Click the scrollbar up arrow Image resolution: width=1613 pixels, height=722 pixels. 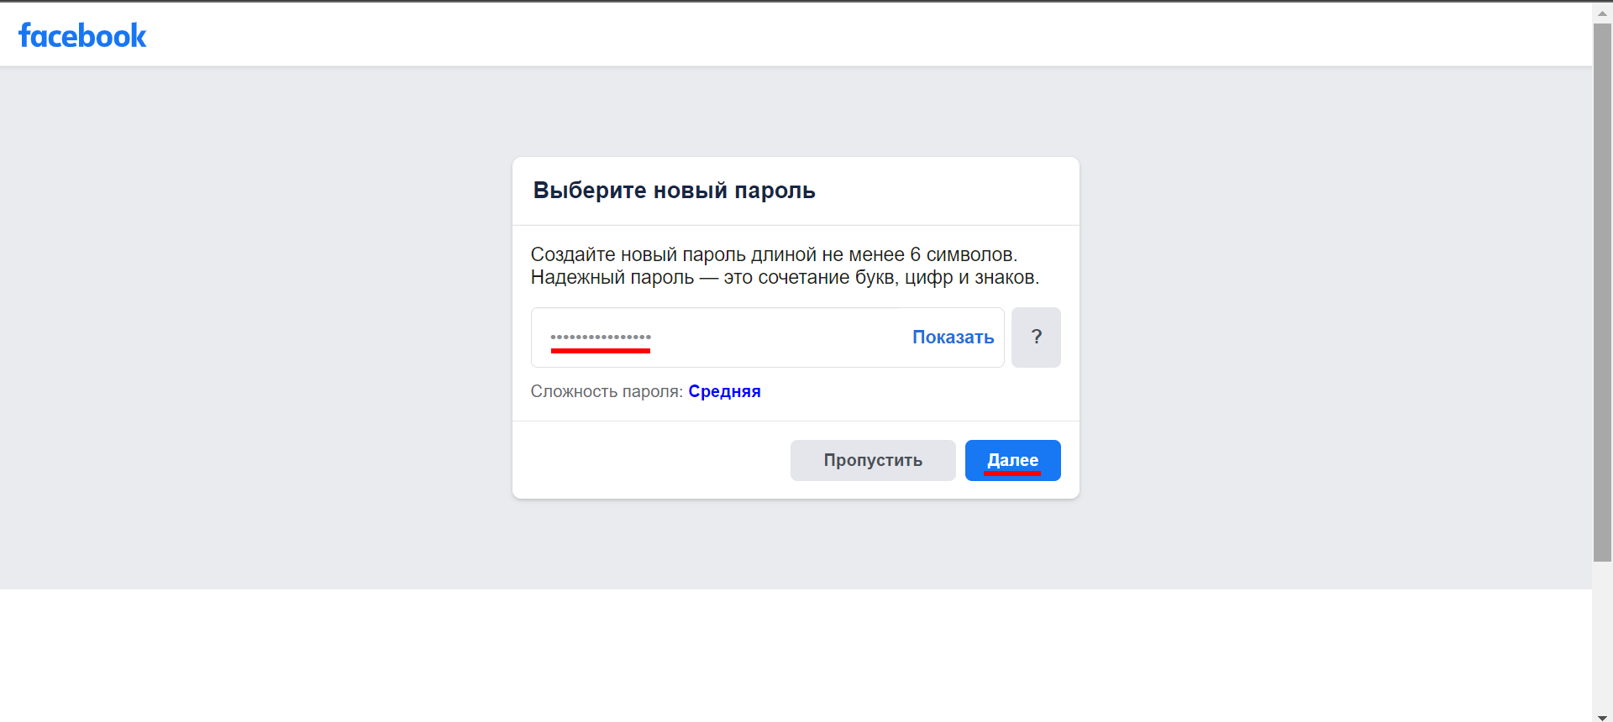coord(1602,12)
